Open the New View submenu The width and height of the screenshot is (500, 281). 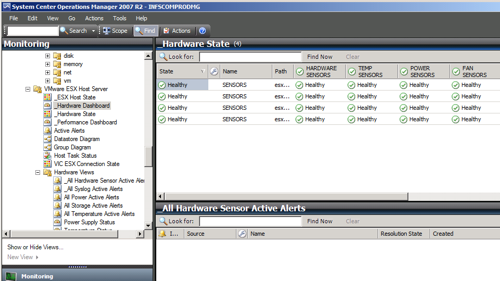click(22, 257)
